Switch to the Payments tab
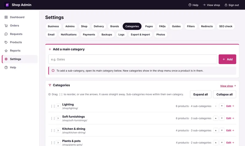This screenshot has height=146, width=245. (x=89, y=35)
